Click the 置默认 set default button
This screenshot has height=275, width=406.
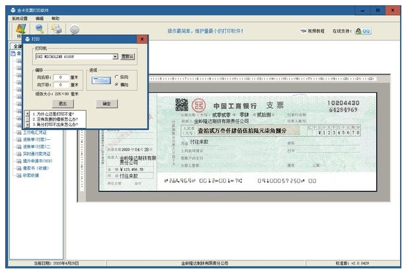coord(127,57)
